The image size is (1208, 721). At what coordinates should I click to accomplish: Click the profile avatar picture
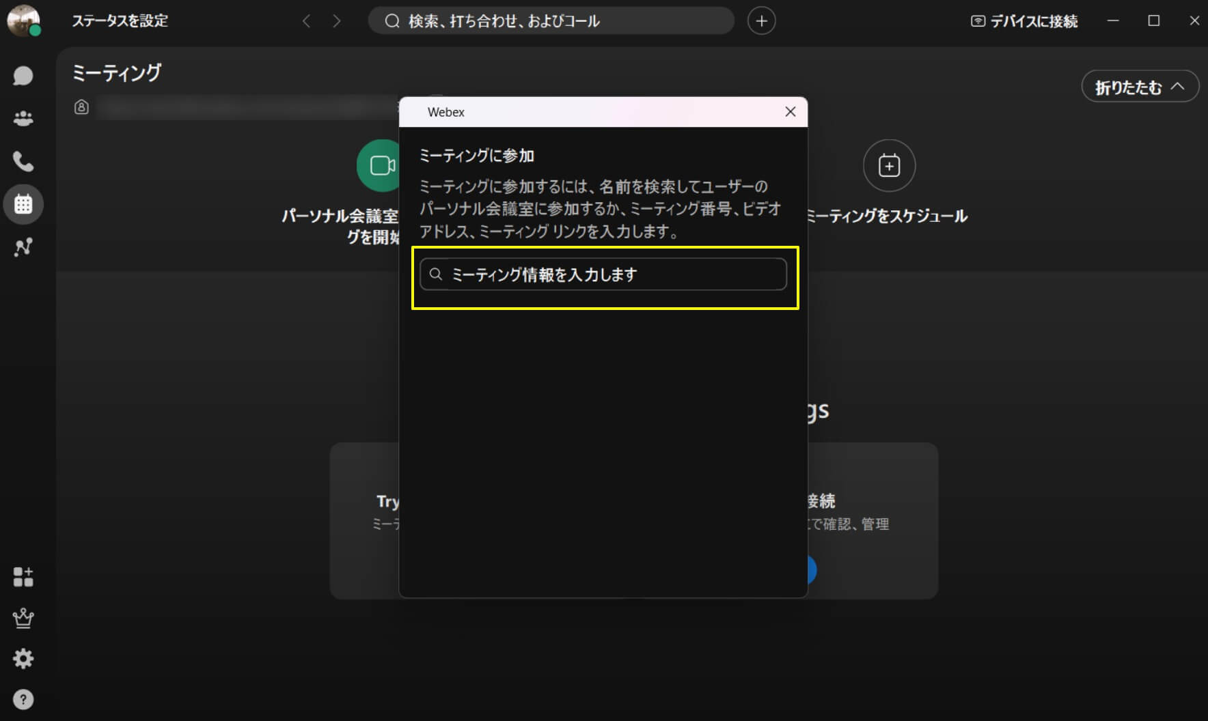[x=23, y=20]
